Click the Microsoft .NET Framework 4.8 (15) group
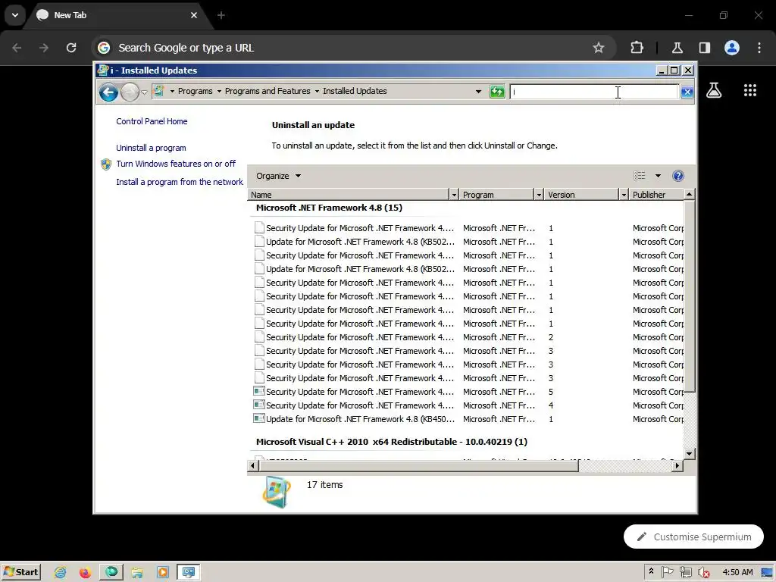Image resolution: width=776 pixels, height=582 pixels. pyautogui.click(x=329, y=208)
